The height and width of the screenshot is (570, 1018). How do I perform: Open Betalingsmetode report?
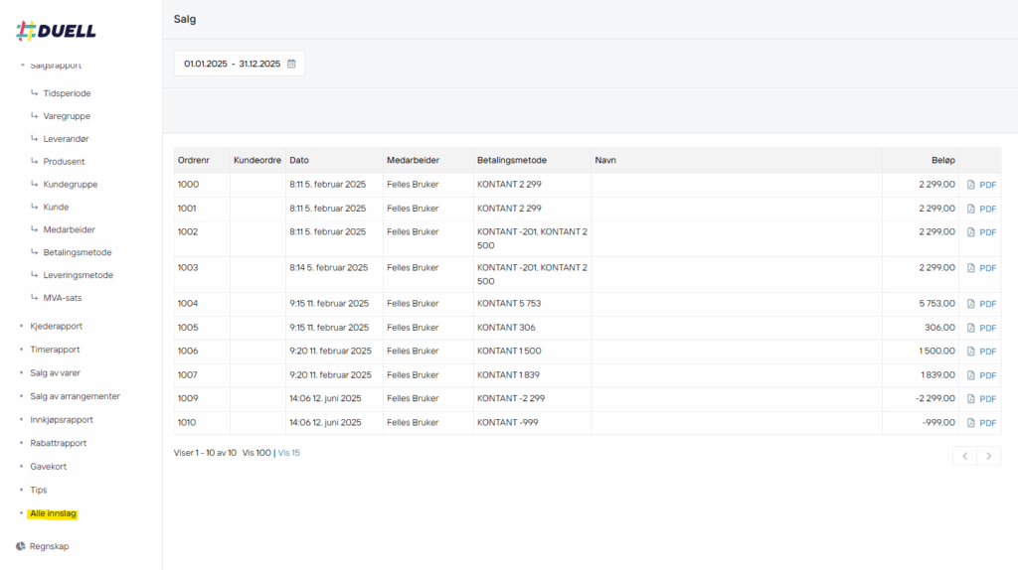tap(78, 252)
